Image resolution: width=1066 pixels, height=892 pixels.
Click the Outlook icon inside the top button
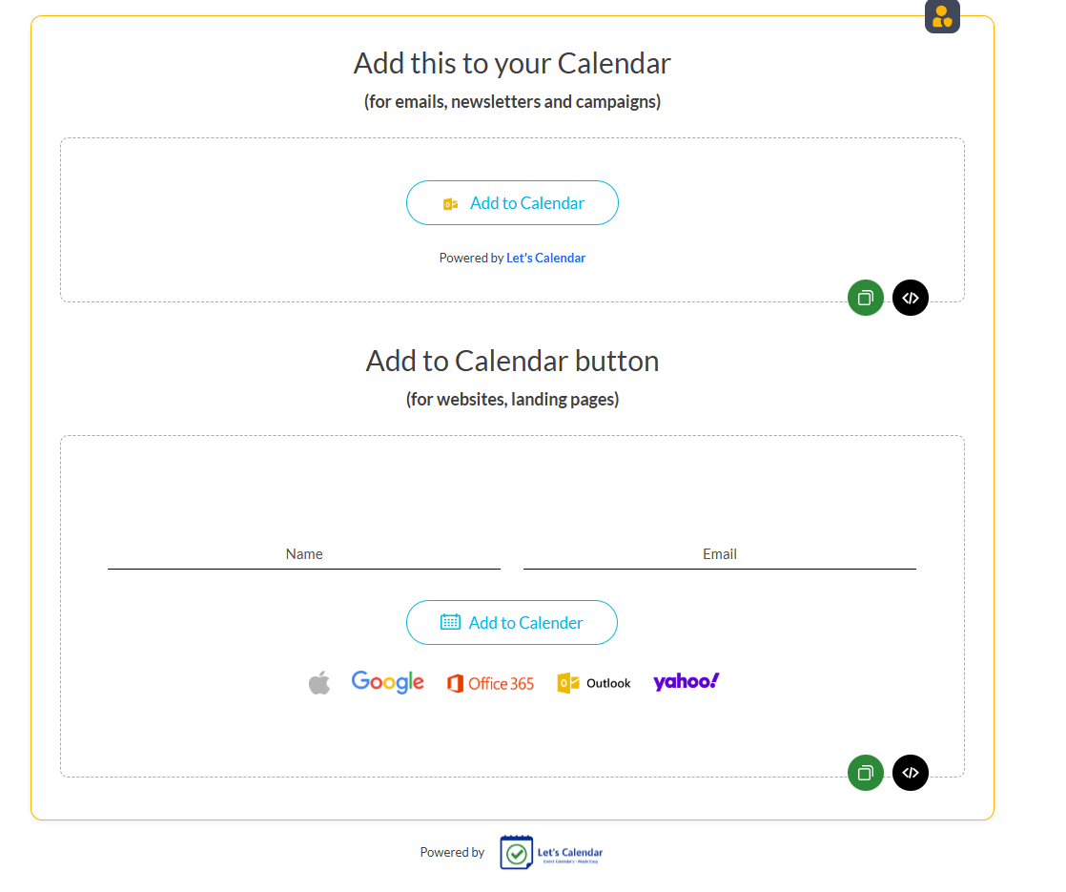pyautogui.click(x=451, y=203)
